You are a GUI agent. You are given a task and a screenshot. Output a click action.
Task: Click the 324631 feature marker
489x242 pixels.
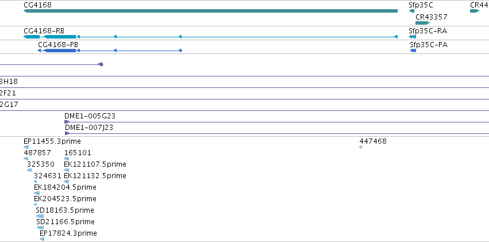point(35,182)
